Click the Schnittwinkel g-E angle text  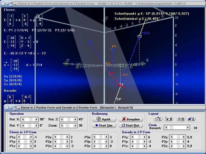coord(137,18)
